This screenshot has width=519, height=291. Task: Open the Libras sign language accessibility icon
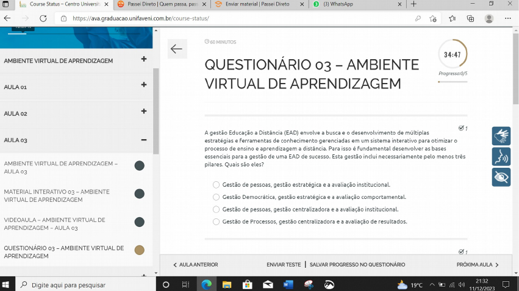coord(501,136)
